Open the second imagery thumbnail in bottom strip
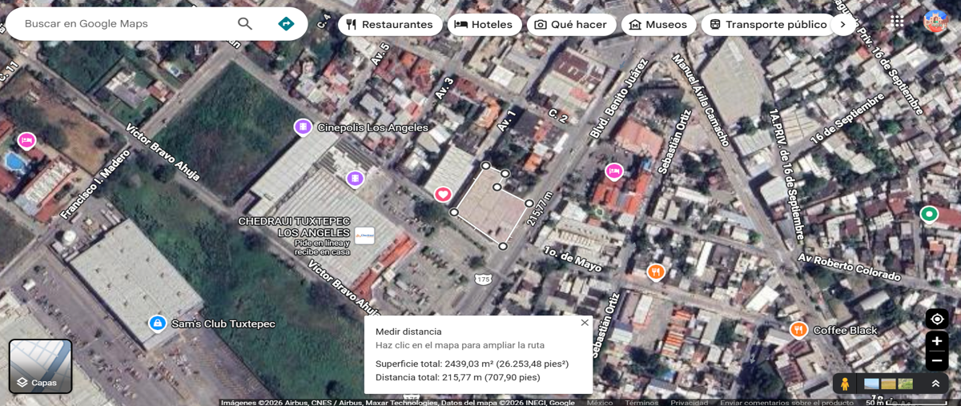This screenshot has height=406, width=961. pos(888,384)
